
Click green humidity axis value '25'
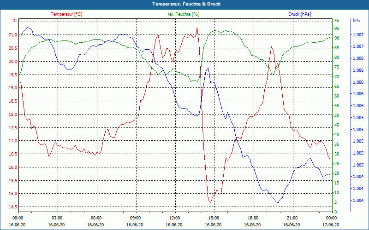click(337, 164)
